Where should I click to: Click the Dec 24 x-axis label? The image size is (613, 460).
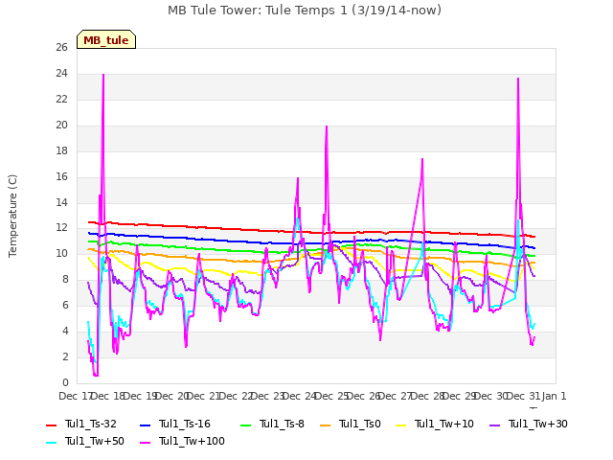(x=299, y=396)
